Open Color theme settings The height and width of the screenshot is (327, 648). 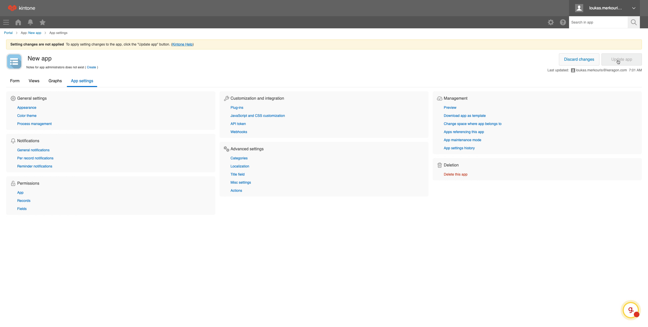pyautogui.click(x=27, y=116)
